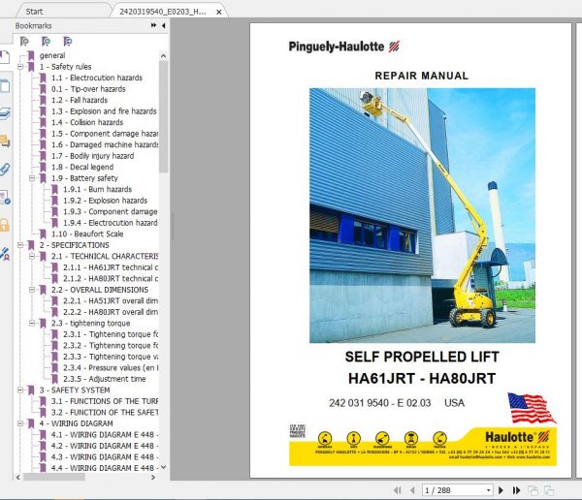582x500 pixels.
Task: Open the 'general' bookmark
Action: (52, 55)
